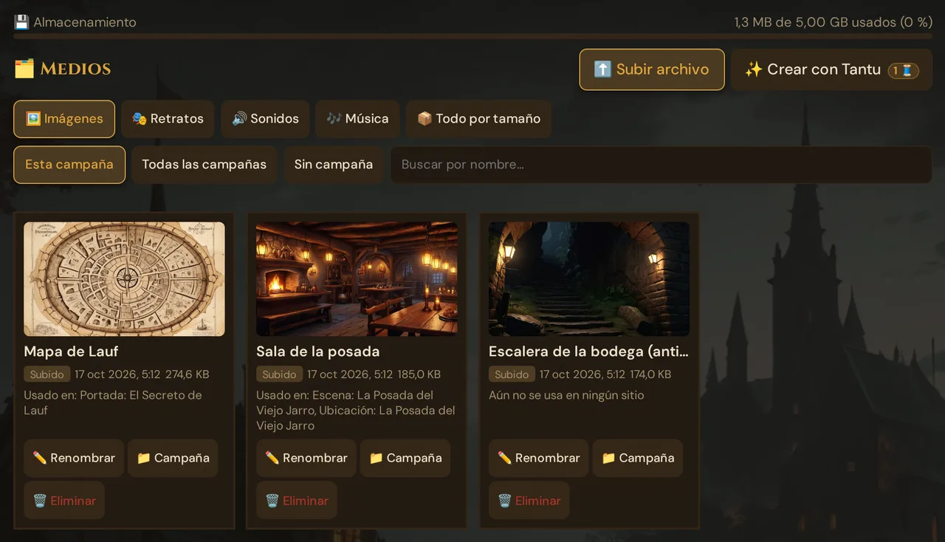Rename the Sala de la posada image
The width and height of the screenshot is (945, 542).
point(306,458)
